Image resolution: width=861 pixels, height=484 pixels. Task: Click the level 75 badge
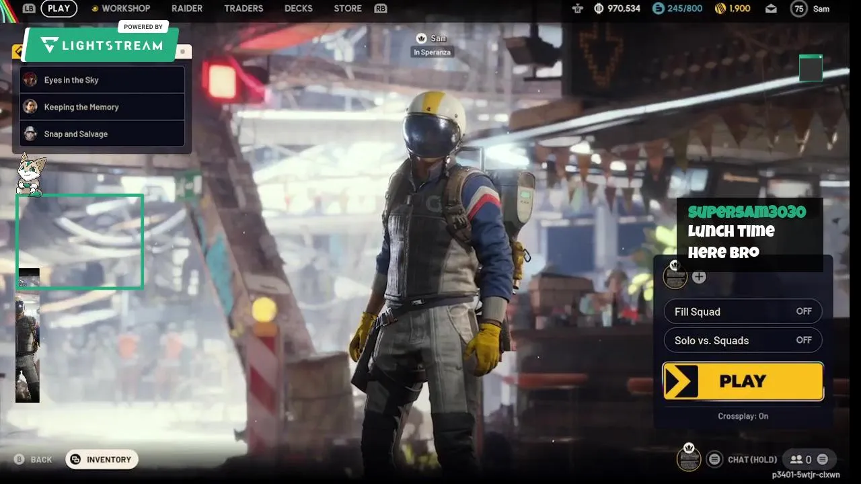pyautogui.click(x=798, y=9)
